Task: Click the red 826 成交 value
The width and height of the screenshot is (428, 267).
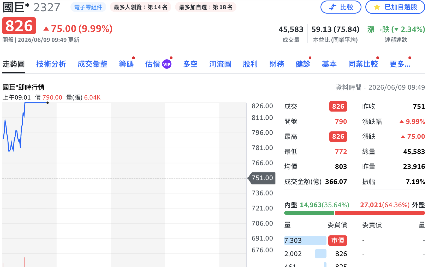Action: (x=338, y=106)
